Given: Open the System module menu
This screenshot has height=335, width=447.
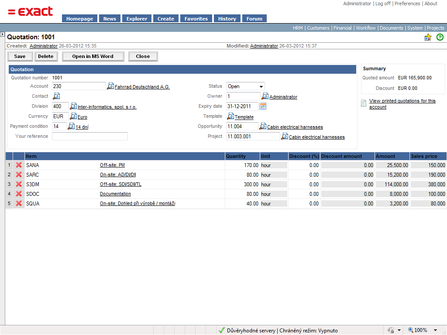Looking at the screenshot, I should (x=415, y=28).
